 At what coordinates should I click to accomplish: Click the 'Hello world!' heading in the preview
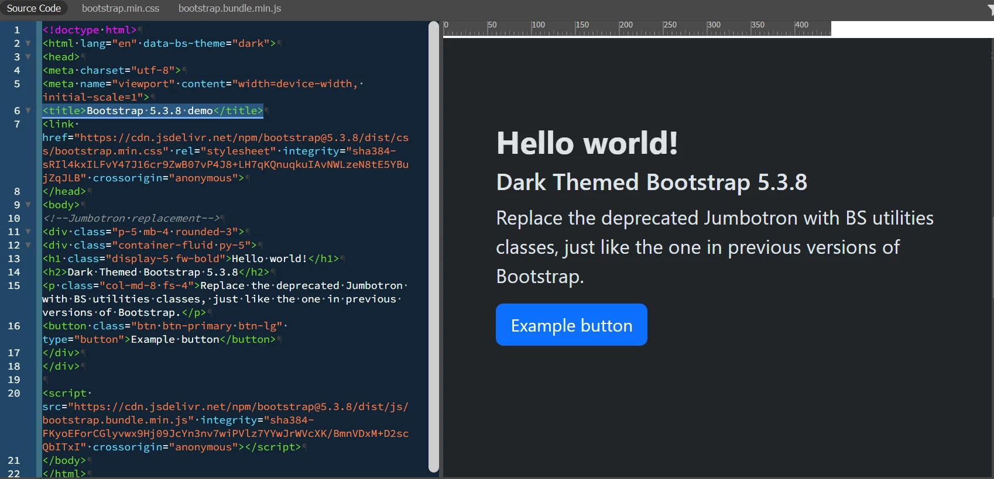587,143
